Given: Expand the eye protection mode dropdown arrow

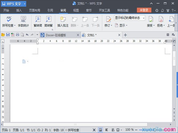Looking at the screenshot, I should pos(121,130).
